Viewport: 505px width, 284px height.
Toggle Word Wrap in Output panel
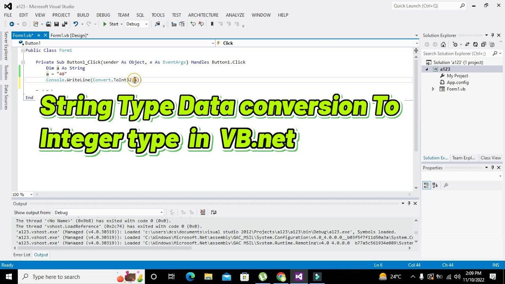pyautogui.click(x=214, y=212)
